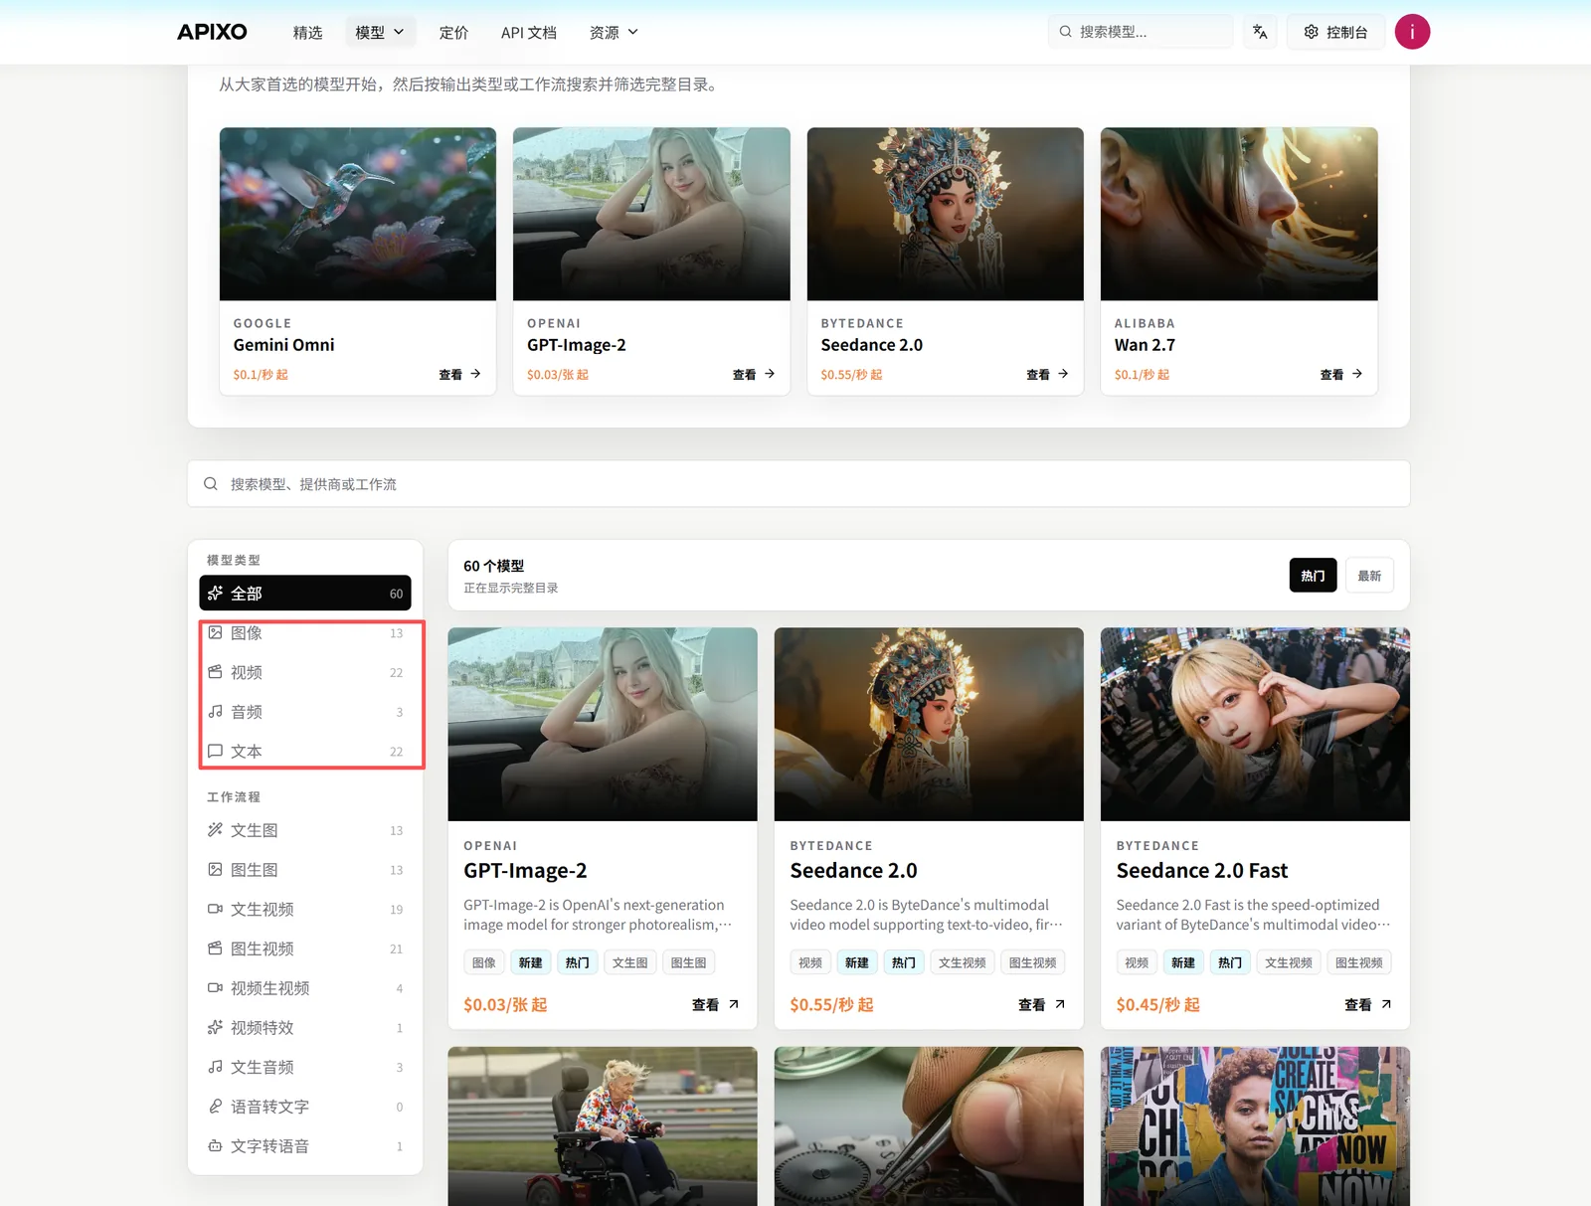Viewport: 1591px width, 1206px height.
Task: Open the 定价 nav item
Action: [x=453, y=32]
